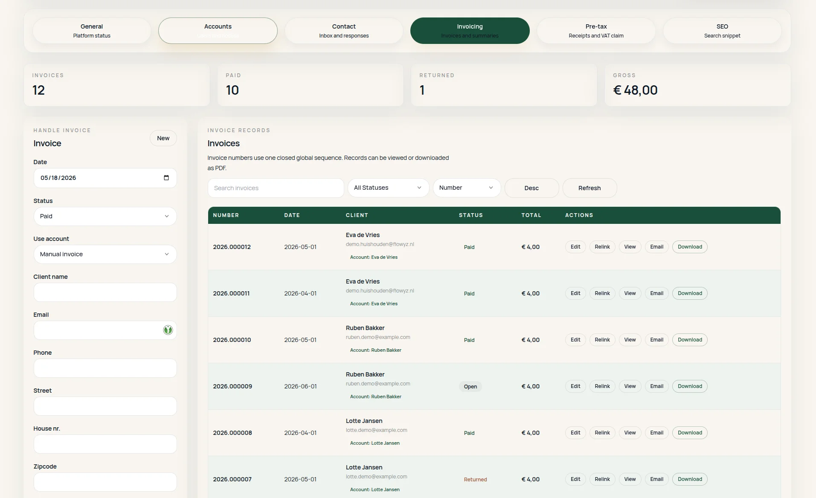Click the Open status badge for 2026.000009
816x498 pixels.
(470, 387)
